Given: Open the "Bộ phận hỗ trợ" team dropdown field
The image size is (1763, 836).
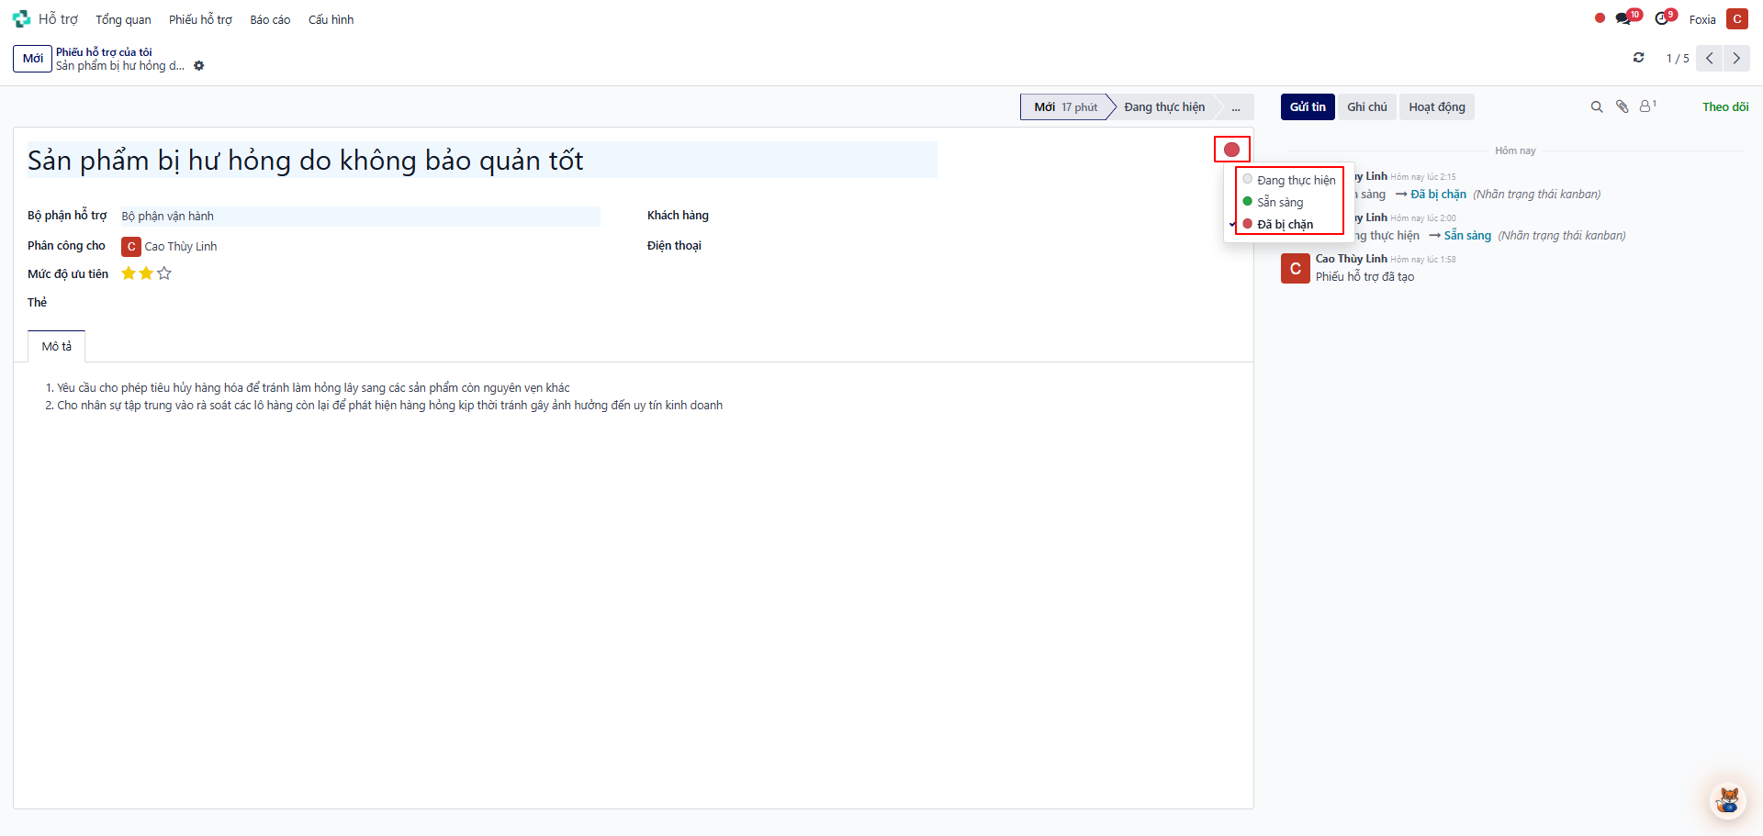Looking at the screenshot, I should [x=359, y=217].
